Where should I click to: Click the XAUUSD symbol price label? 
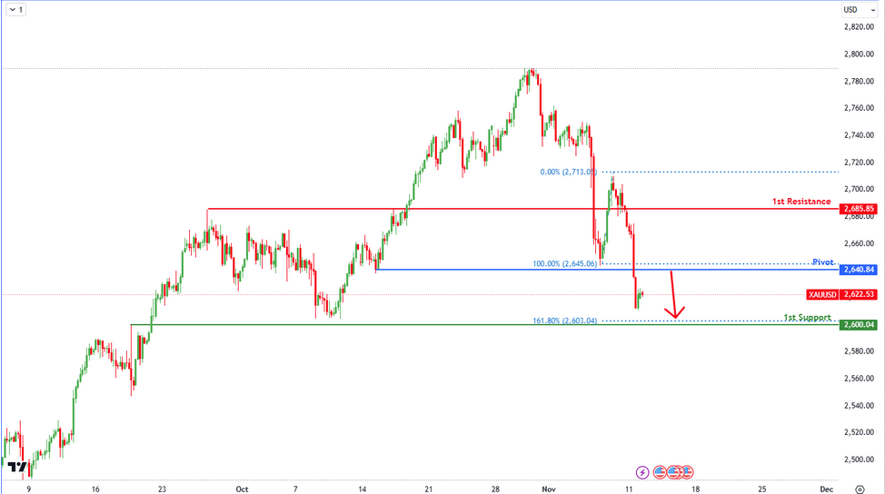[x=822, y=294]
